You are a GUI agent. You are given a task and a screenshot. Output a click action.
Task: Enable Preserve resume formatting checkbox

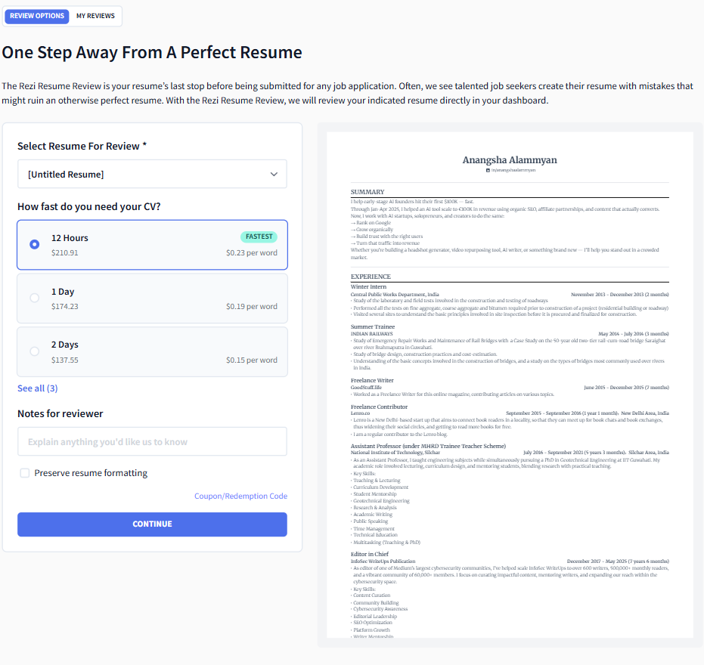tap(25, 473)
